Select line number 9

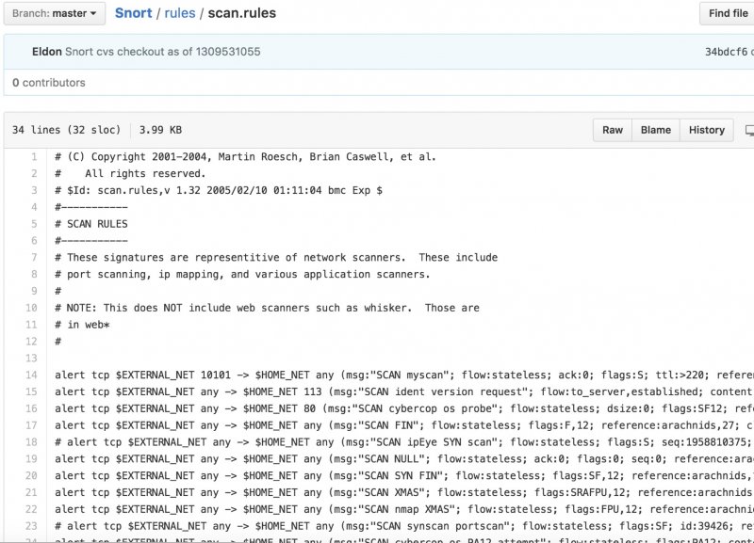[34, 292]
